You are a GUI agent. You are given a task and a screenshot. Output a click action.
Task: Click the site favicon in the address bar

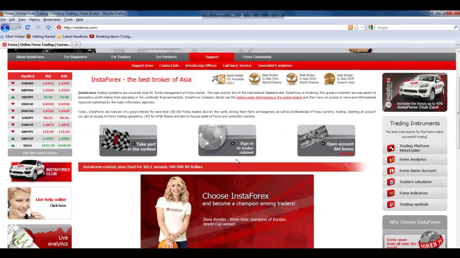coord(59,28)
